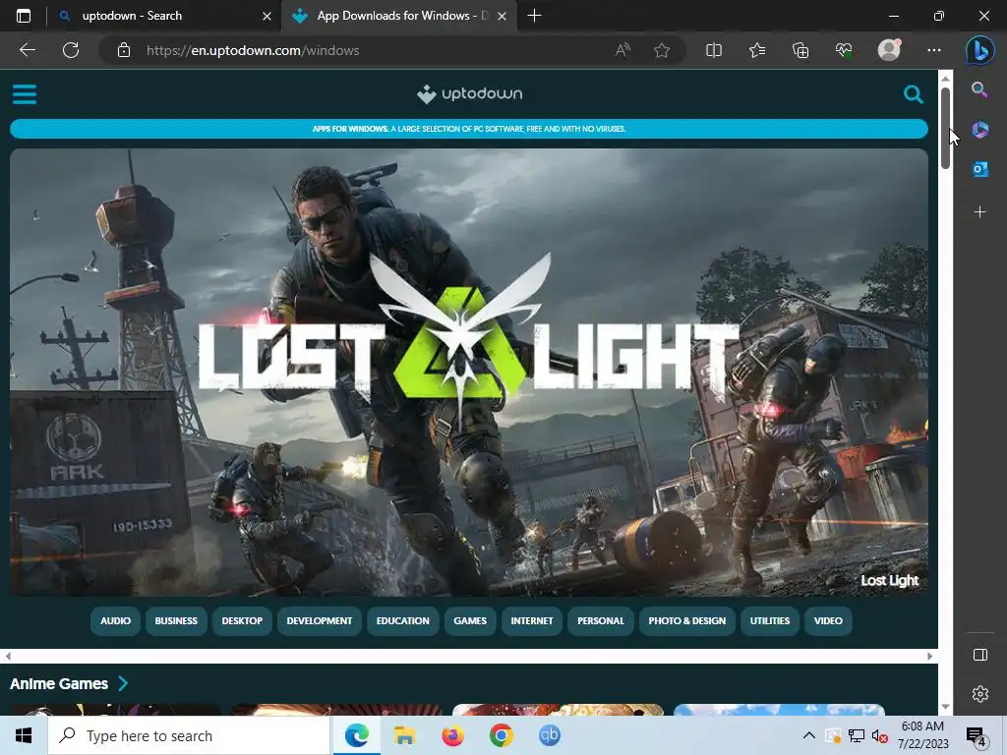Launch Firefox from the taskbar
The height and width of the screenshot is (755, 1007).
pyautogui.click(x=452, y=735)
